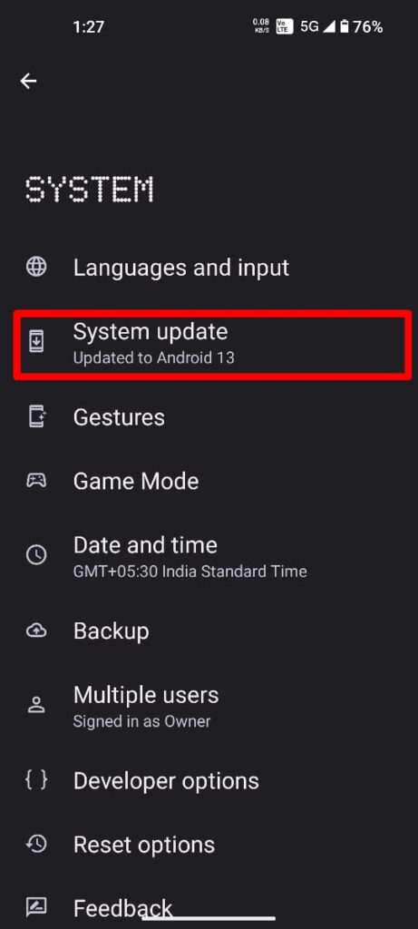Viewport: 418px width, 929px height.
Task: Tap the curly braces Developer options icon
Action: point(36,780)
